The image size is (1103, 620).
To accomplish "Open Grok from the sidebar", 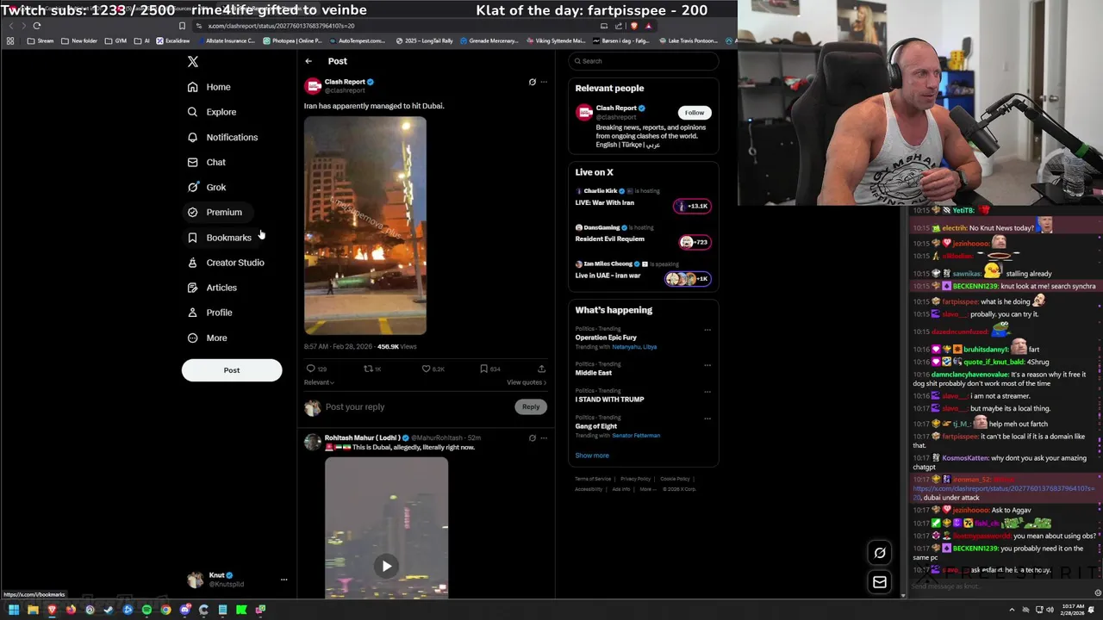I will point(207,187).
